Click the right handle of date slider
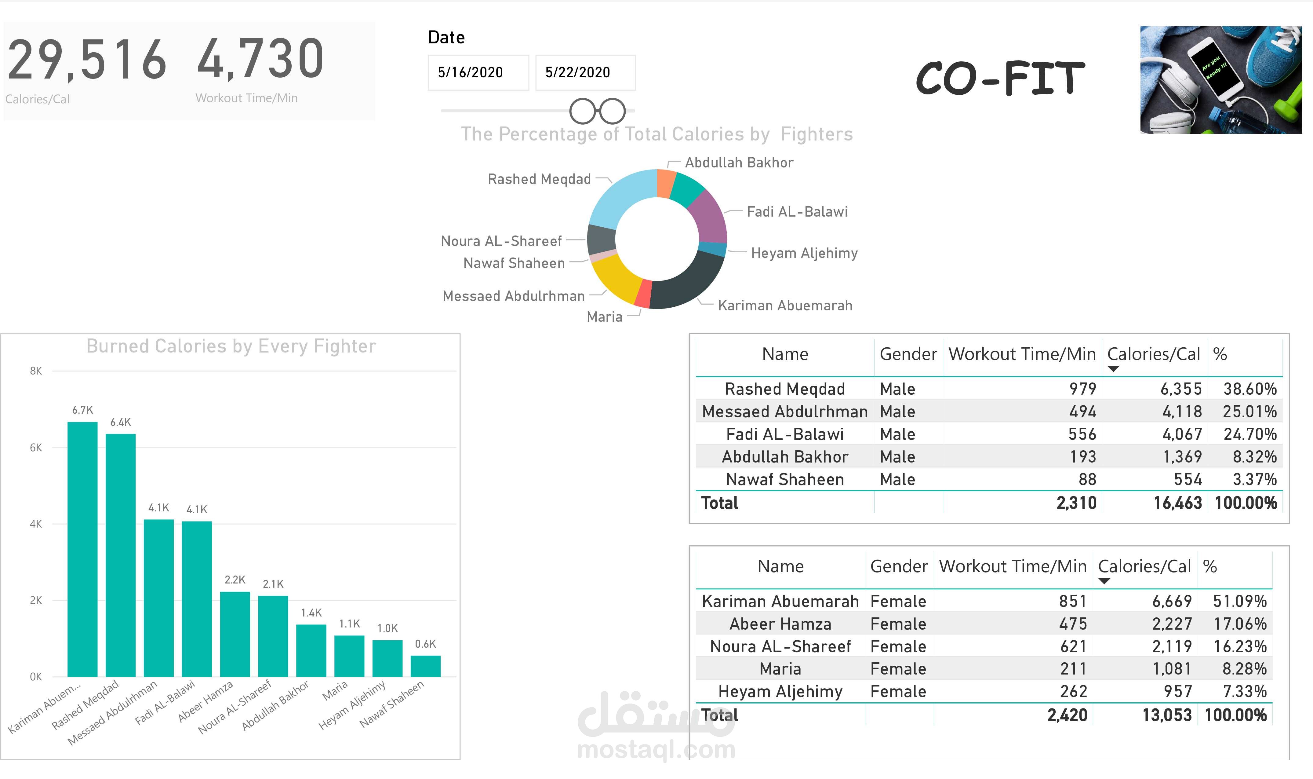 click(x=612, y=111)
